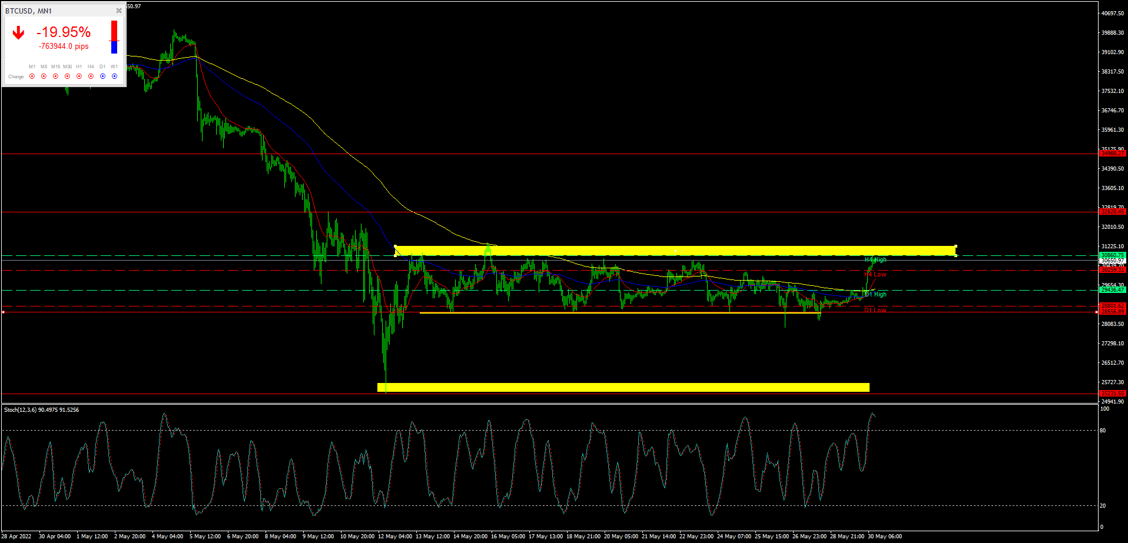The width and height of the screenshot is (1128, 543).
Task: Click the 36746.70 price scale value
Action: point(1113,110)
